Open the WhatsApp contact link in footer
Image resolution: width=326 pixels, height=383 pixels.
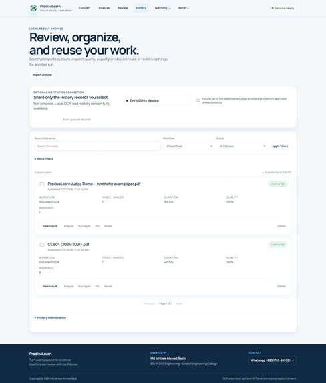click(x=273, y=360)
